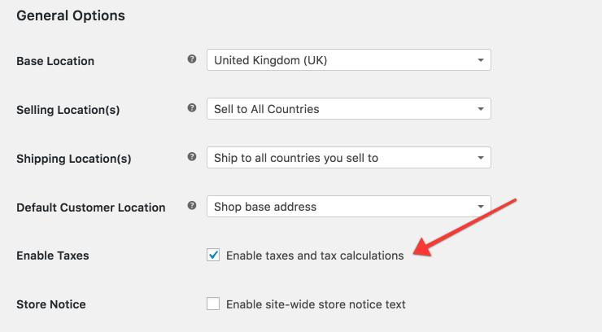Expand the Sell to All Countries dropdown
The height and width of the screenshot is (332, 602).
[349, 108]
